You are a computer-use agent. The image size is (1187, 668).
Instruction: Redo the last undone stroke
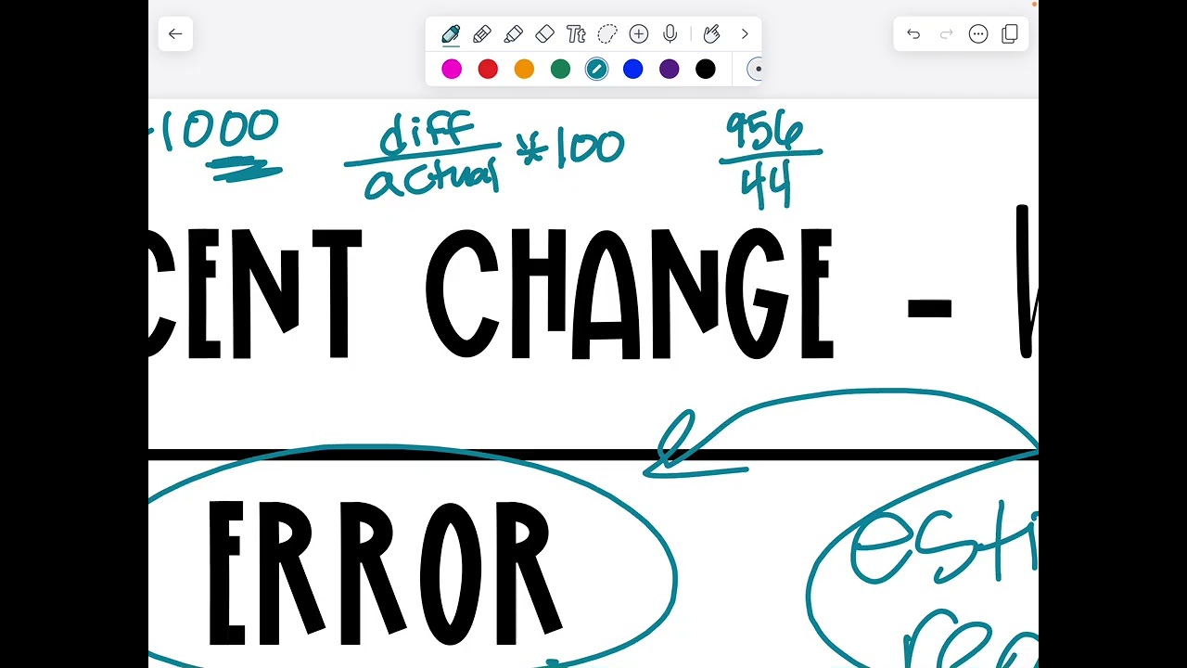[946, 34]
